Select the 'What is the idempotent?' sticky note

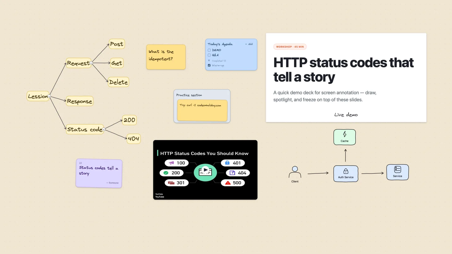pyautogui.click(x=166, y=57)
